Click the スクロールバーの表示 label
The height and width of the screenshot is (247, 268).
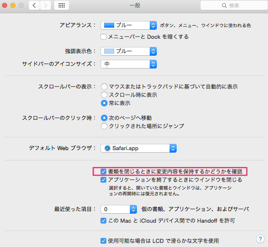pyautogui.click(x=67, y=87)
